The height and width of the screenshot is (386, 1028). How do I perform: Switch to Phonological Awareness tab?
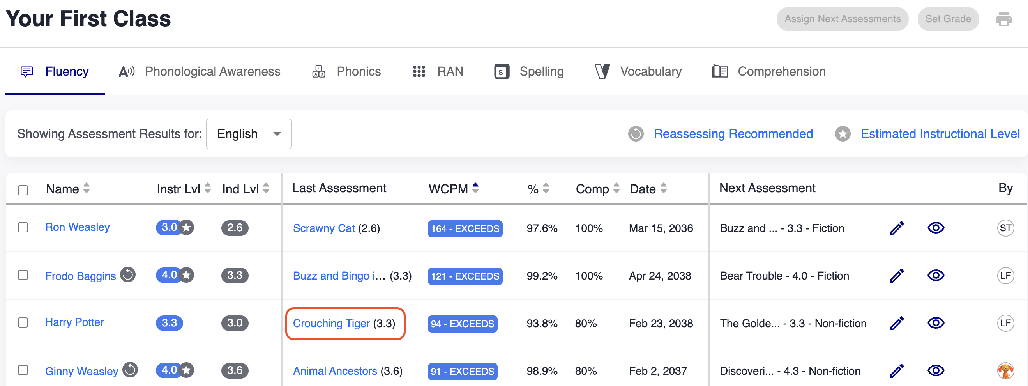(200, 72)
